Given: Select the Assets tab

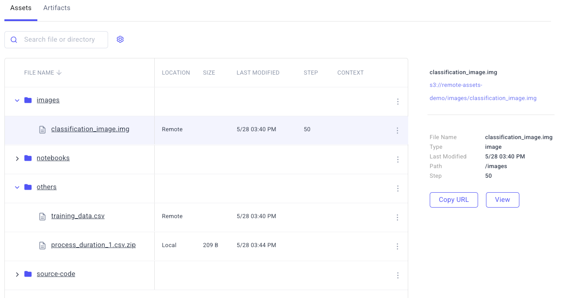Looking at the screenshot, I should click(21, 7).
